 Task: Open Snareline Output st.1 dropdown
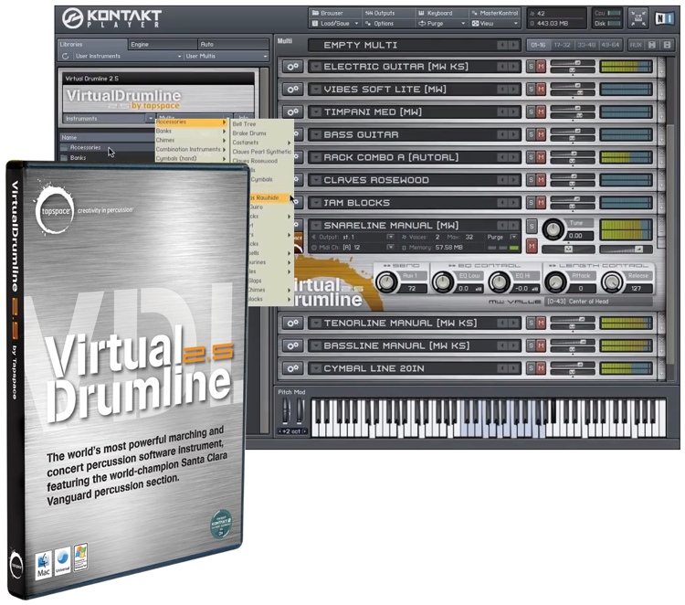391,237
